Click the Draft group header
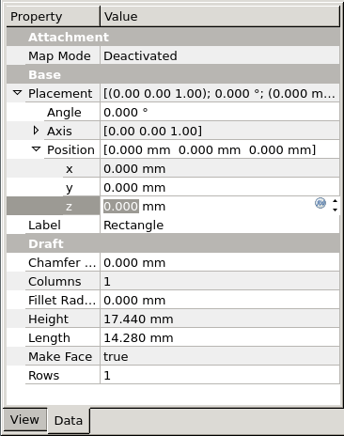This screenshot has height=436, width=344. point(173,243)
